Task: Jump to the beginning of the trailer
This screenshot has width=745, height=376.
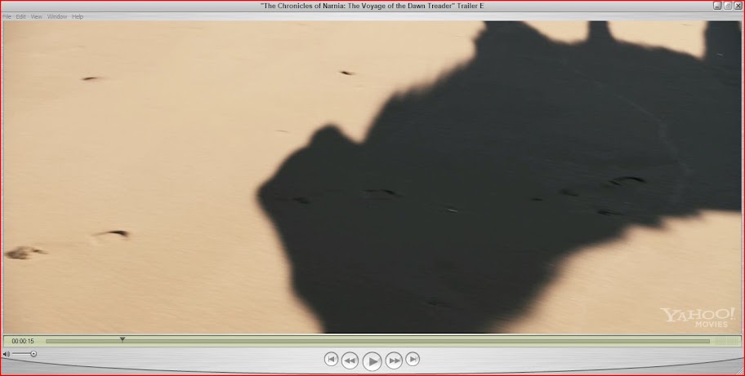Action: (x=331, y=359)
